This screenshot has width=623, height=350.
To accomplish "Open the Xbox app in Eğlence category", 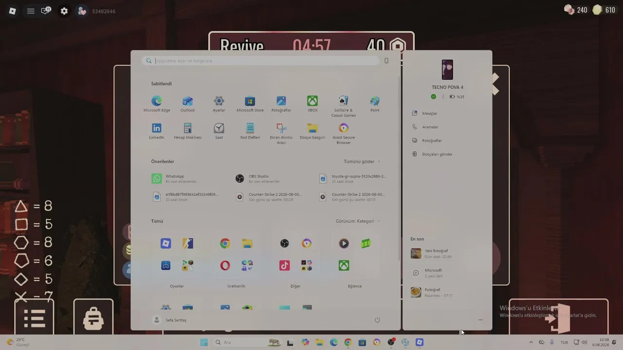I will tap(344, 265).
